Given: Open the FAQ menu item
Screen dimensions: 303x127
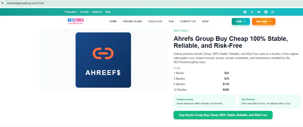Looking at the screenshot, I should 171,21.
